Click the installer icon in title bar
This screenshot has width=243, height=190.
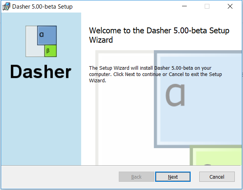tap(6, 7)
